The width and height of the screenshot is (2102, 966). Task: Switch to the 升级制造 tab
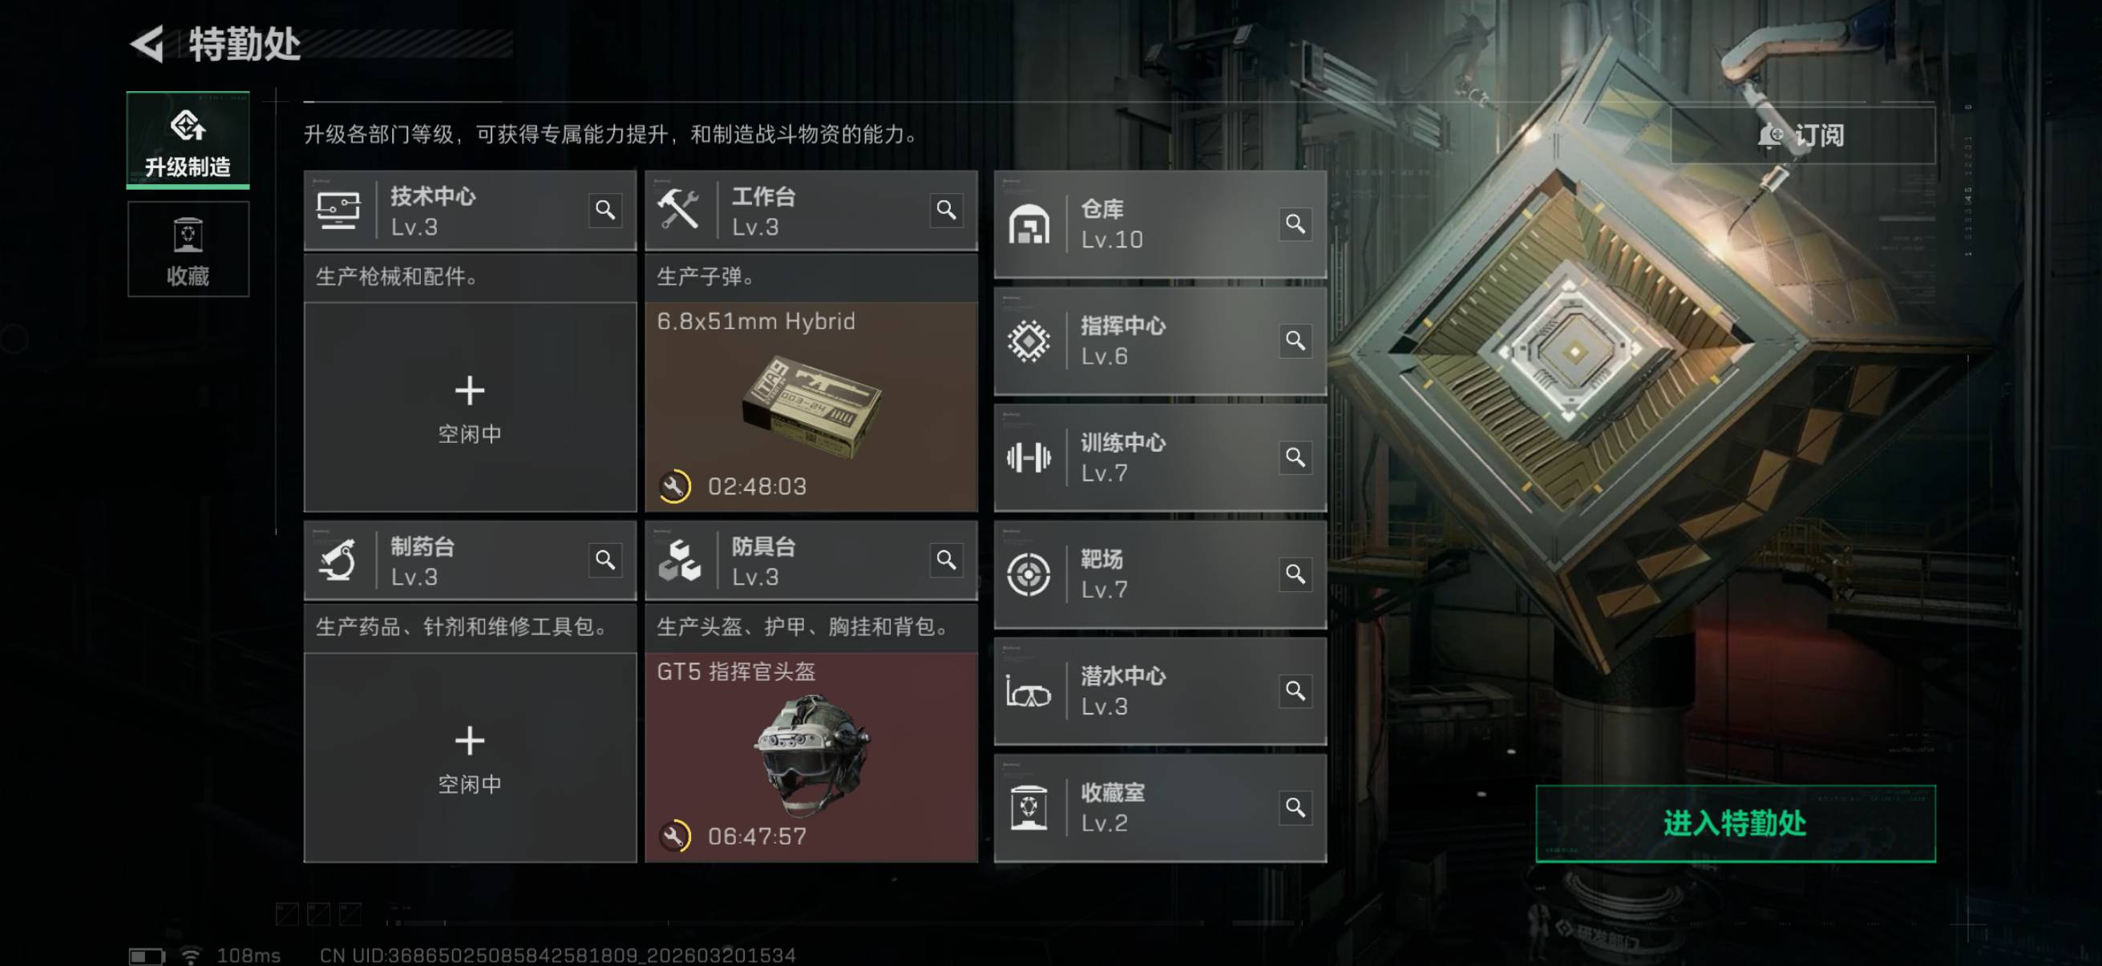click(188, 140)
